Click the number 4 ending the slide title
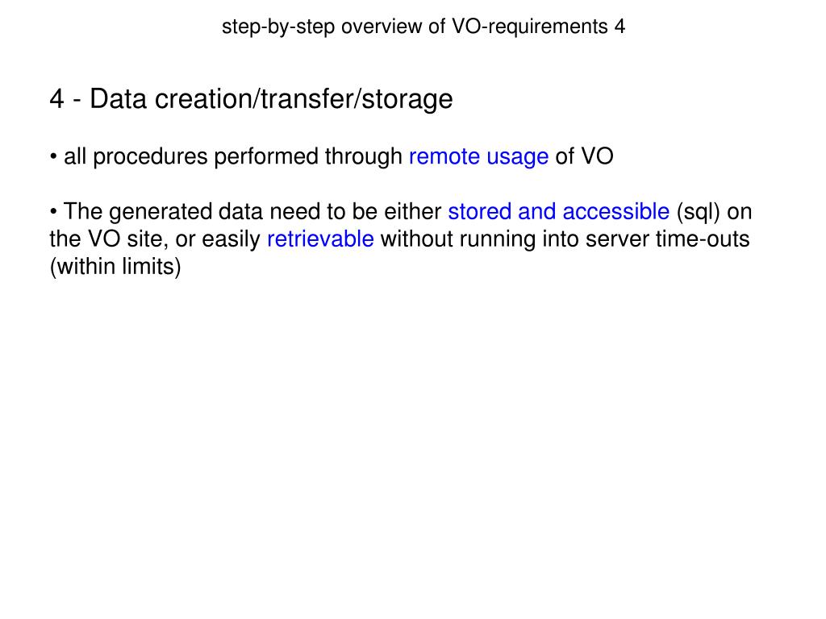This screenshot has height=619, width=826. (x=619, y=27)
